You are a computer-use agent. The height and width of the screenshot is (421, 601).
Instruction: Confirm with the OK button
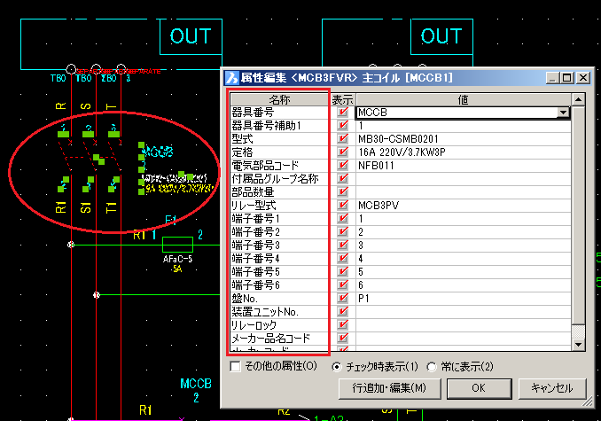[479, 388]
